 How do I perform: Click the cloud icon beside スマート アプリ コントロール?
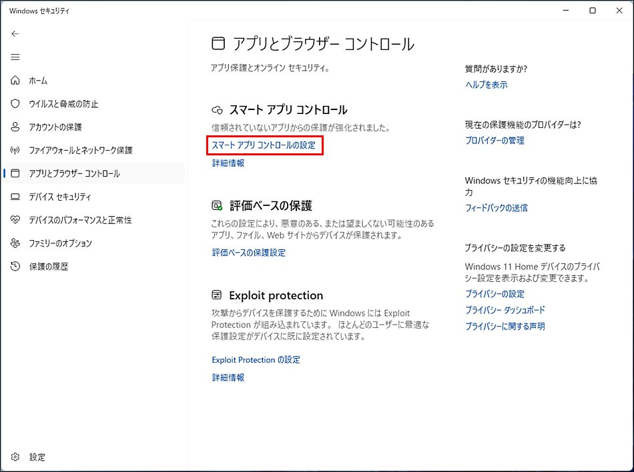click(217, 110)
